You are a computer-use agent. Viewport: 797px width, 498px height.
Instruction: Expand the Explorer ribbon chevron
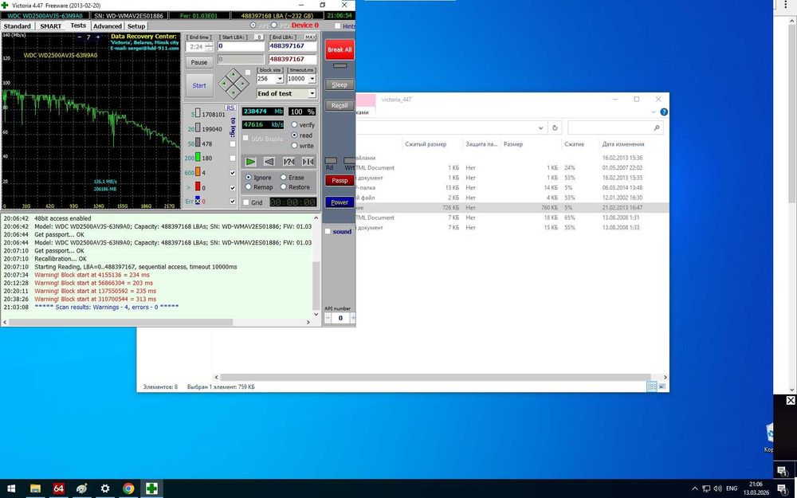654,112
